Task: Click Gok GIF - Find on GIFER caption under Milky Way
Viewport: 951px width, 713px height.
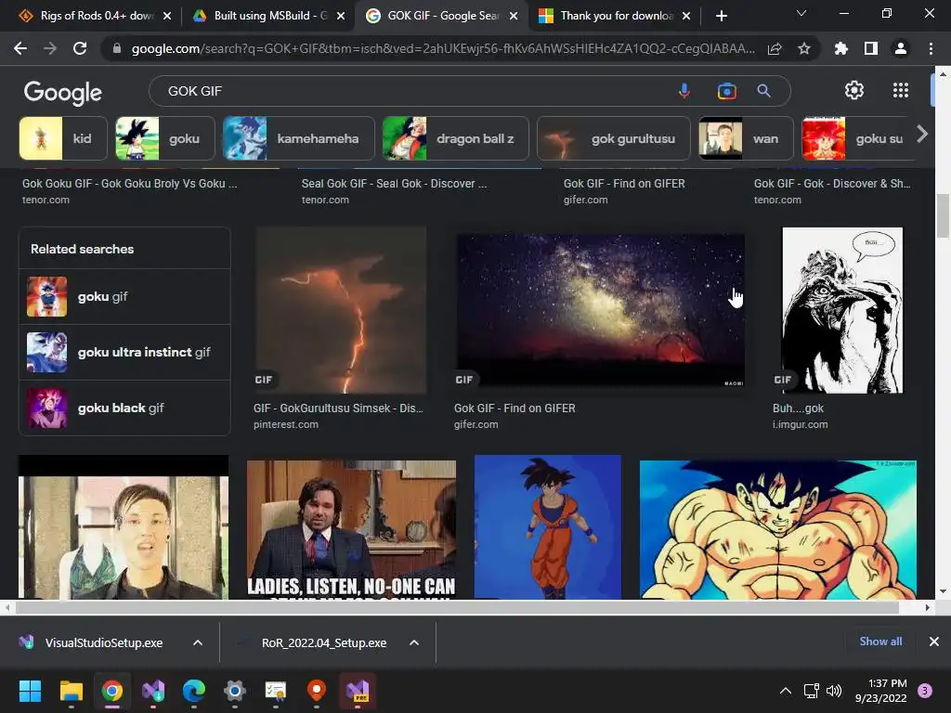Action: point(515,408)
